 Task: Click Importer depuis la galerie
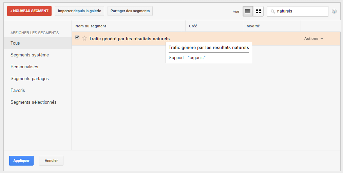point(79,11)
